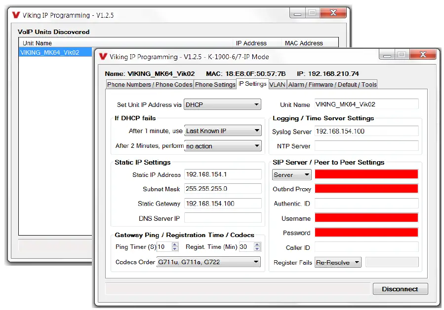Click the MAC Address column header in back window
444x310 pixels.
pyautogui.click(x=310, y=43)
